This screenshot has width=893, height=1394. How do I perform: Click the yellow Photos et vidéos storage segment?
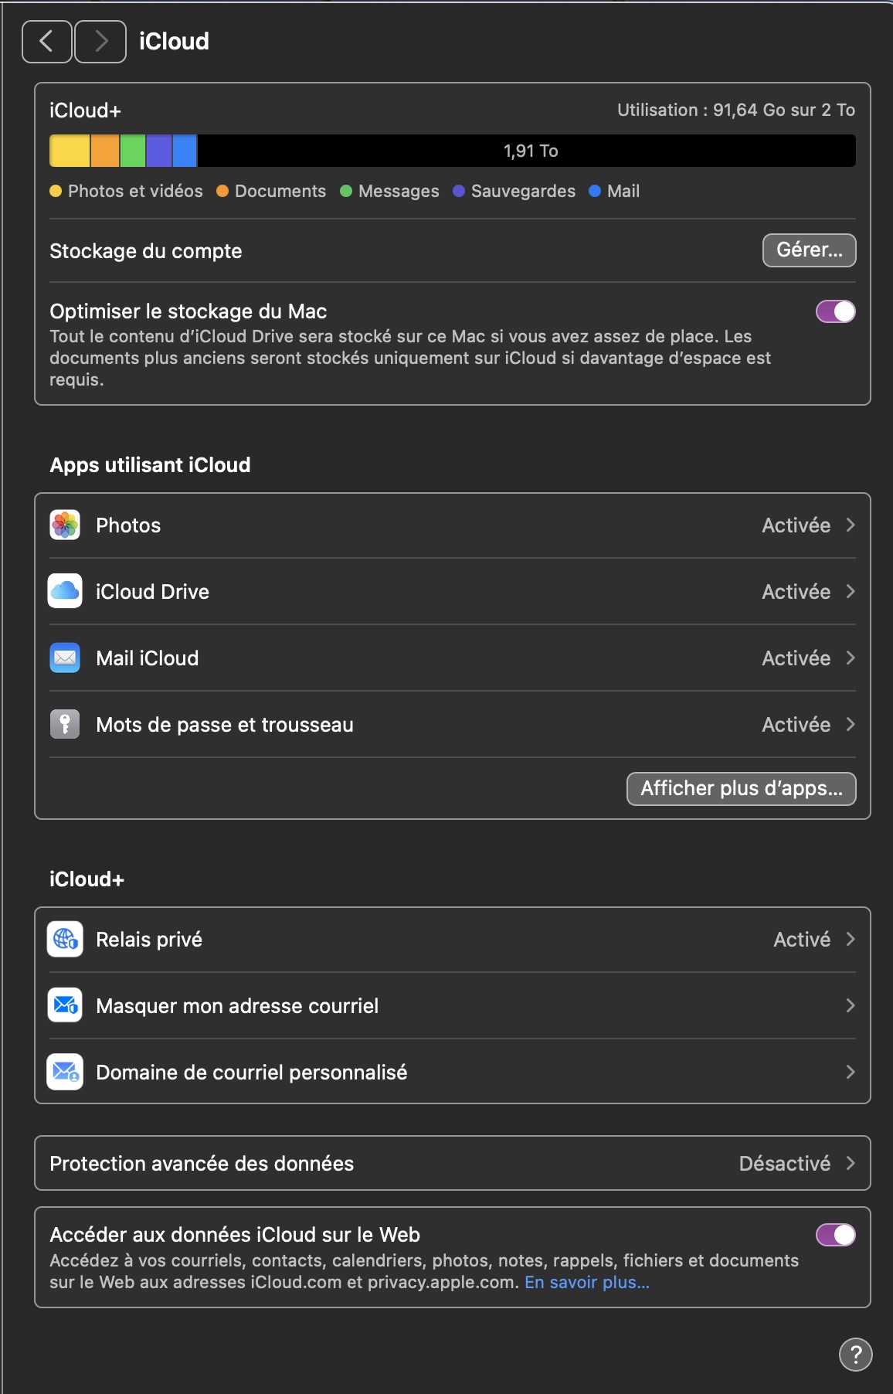tap(70, 151)
